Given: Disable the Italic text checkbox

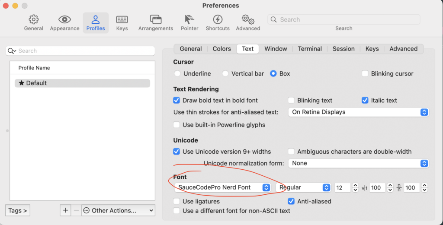Looking at the screenshot, I should coord(365,100).
